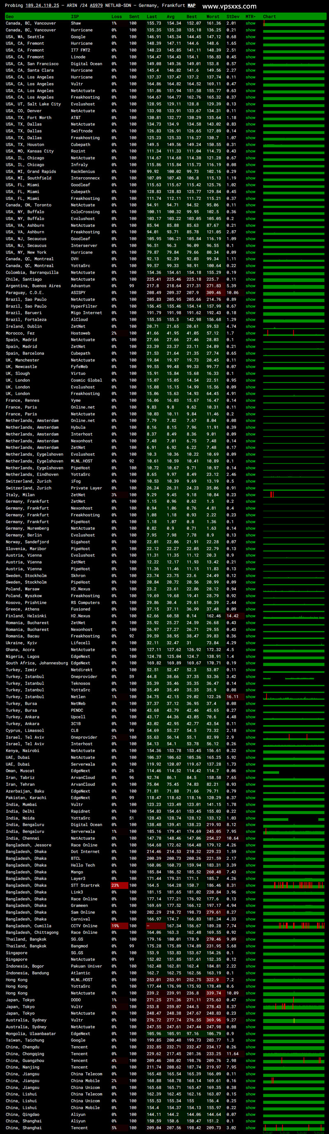
Task: Select the Colombia, Barranquilla geo cell
Action: point(32,273)
